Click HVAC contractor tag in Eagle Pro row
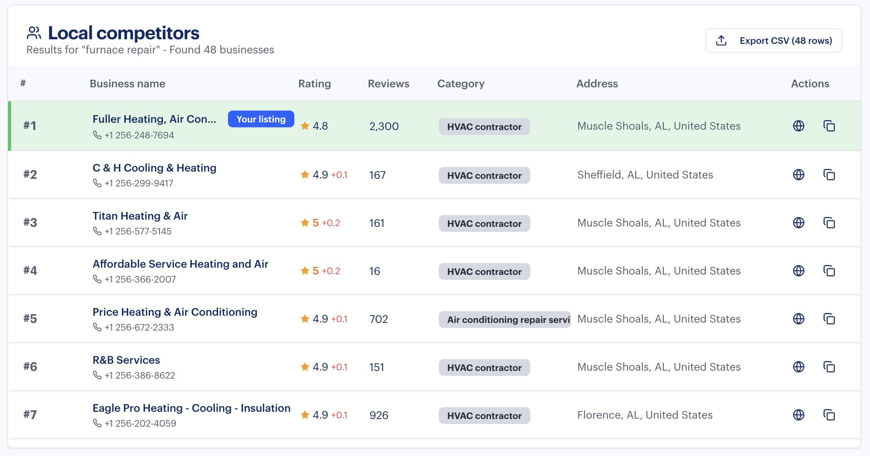This screenshot has height=456, width=870. (x=484, y=416)
